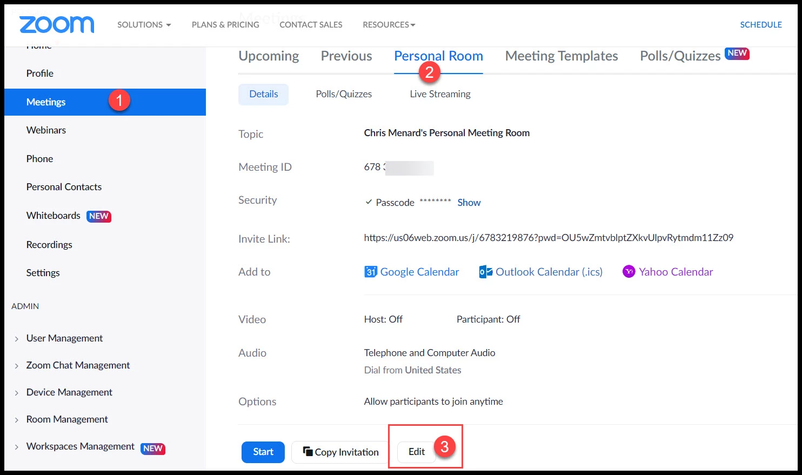Open Personal Contacts in the sidebar
This screenshot has height=475, width=802.
coord(64,187)
